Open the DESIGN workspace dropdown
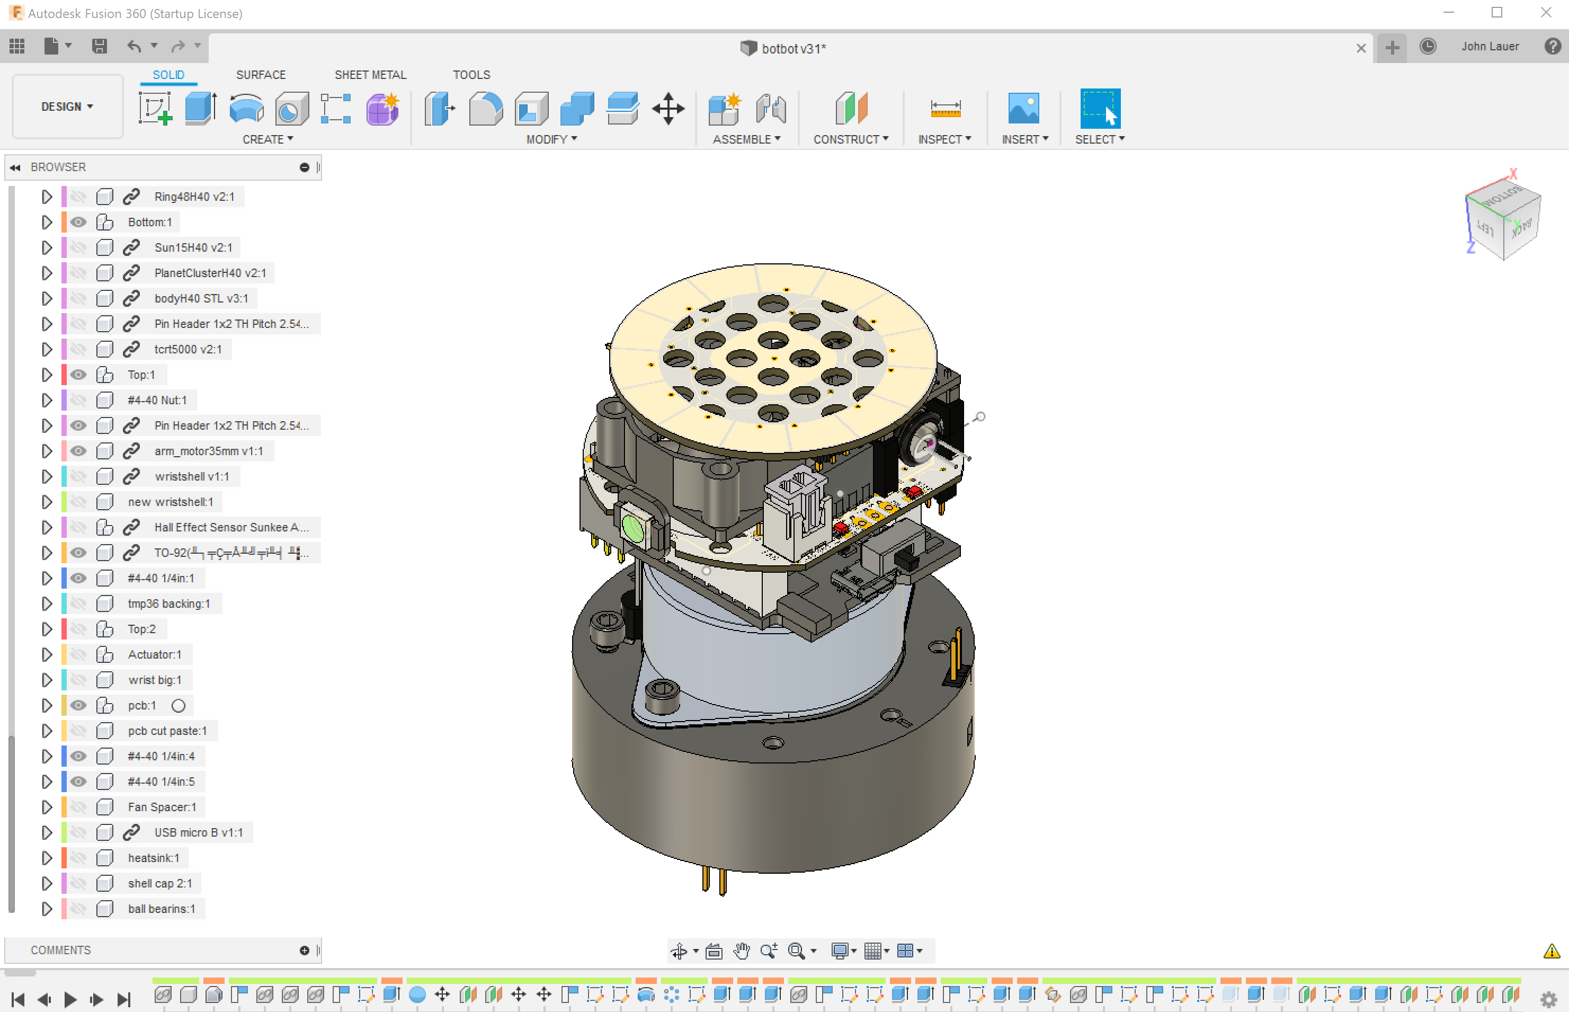 coord(67,106)
